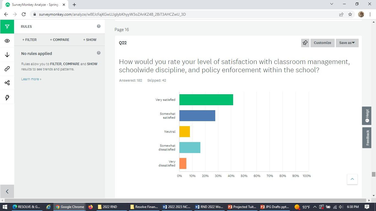
Task: Click the share nodes sidebar icon
Action: 7,83
